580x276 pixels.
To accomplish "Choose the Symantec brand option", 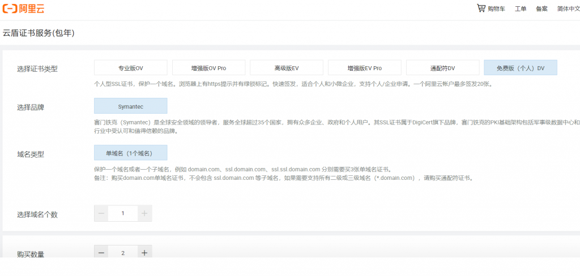I will tap(131, 106).
